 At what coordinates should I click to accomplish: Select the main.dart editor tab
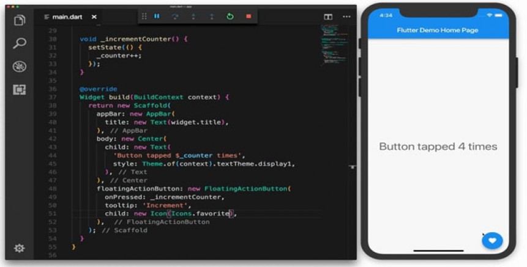(x=67, y=16)
